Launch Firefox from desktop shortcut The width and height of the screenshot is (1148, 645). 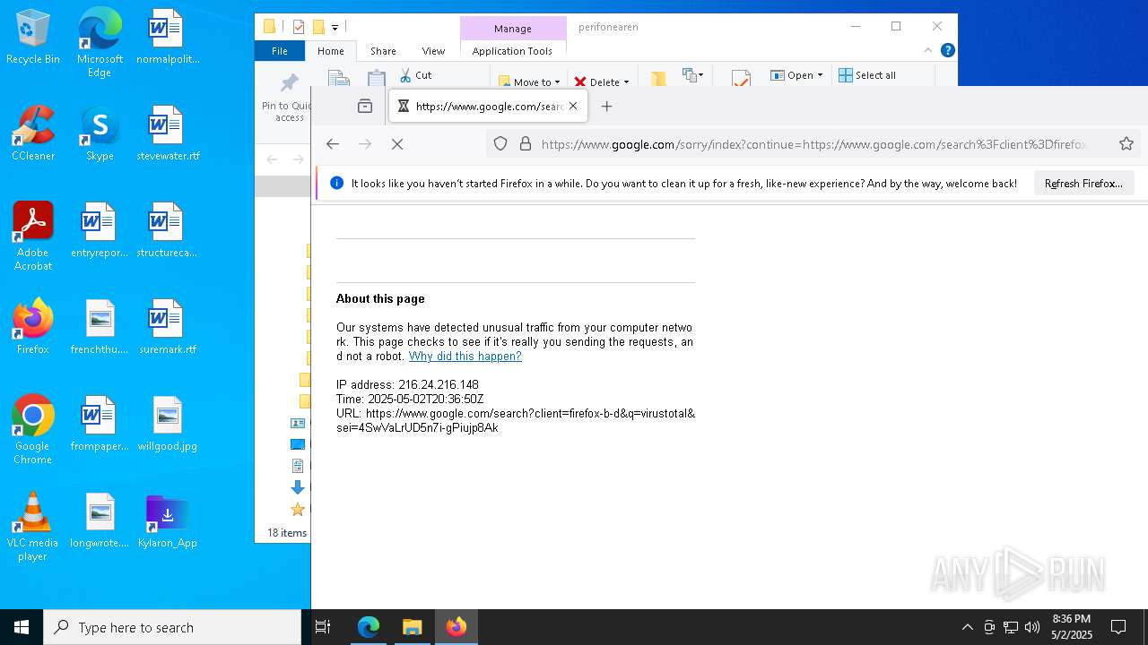tap(33, 328)
